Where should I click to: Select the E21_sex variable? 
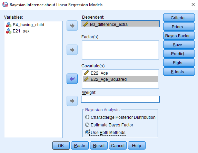(18, 31)
